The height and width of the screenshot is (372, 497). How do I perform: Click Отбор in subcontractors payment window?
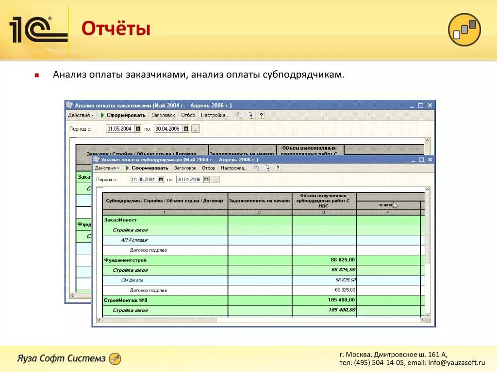click(209, 168)
